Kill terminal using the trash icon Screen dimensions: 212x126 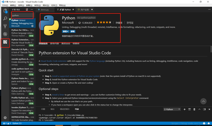pos(194,109)
